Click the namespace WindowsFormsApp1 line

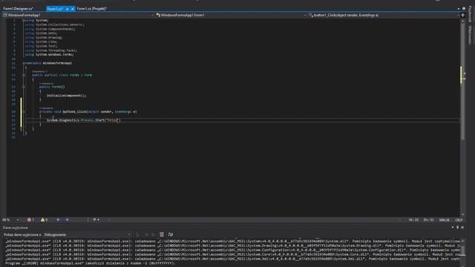pyautogui.click(x=47, y=63)
